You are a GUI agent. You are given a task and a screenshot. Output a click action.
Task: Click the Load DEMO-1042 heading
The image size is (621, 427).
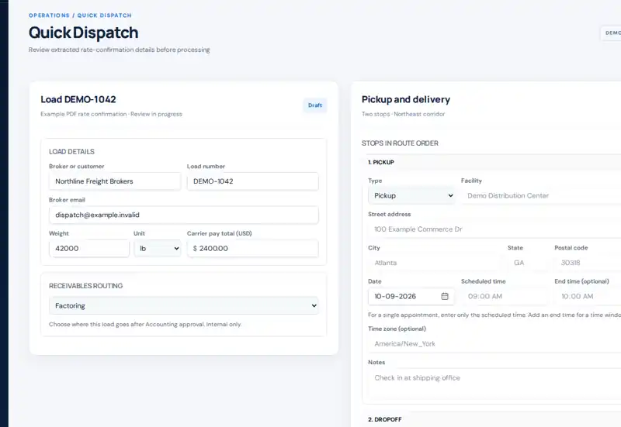pyautogui.click(x=78, y=99)
